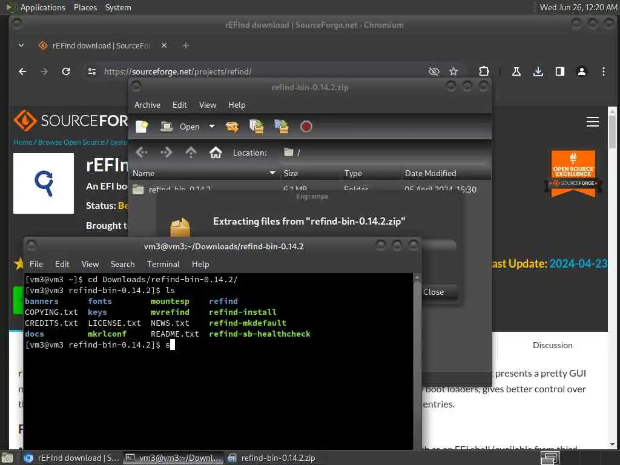
Task: Click the add files to archive icon
Action: 257,127
